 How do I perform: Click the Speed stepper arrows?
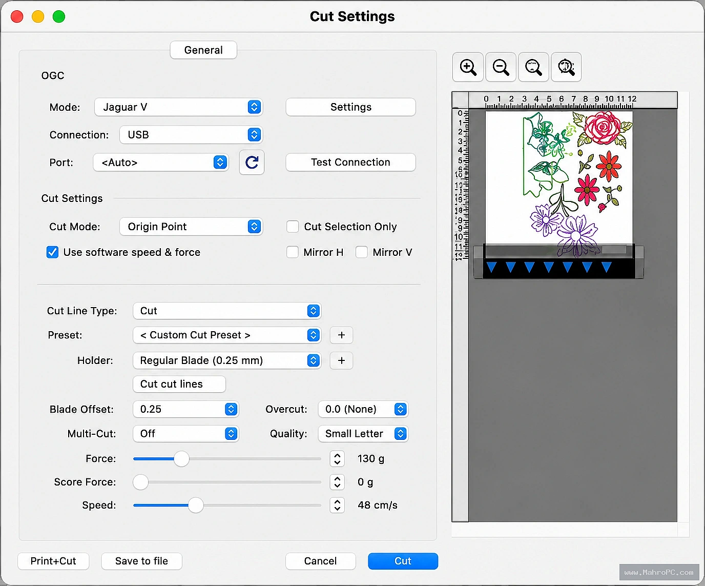(x=337, y=505)
